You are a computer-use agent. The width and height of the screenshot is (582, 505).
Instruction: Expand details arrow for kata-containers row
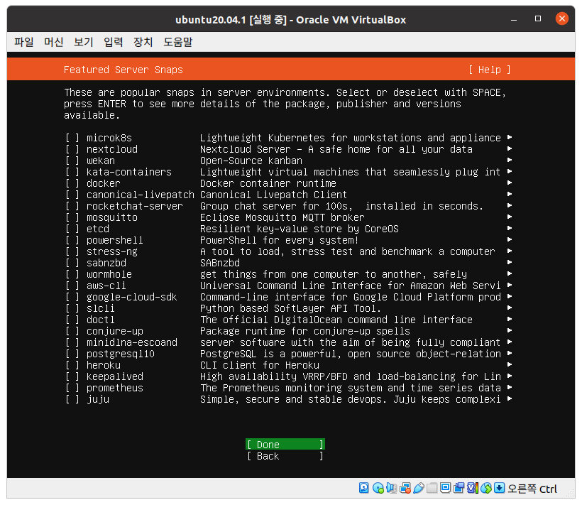[x=510, y=172]
